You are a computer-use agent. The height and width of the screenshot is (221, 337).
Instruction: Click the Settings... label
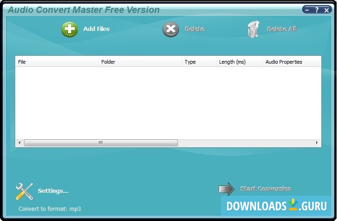53,191
